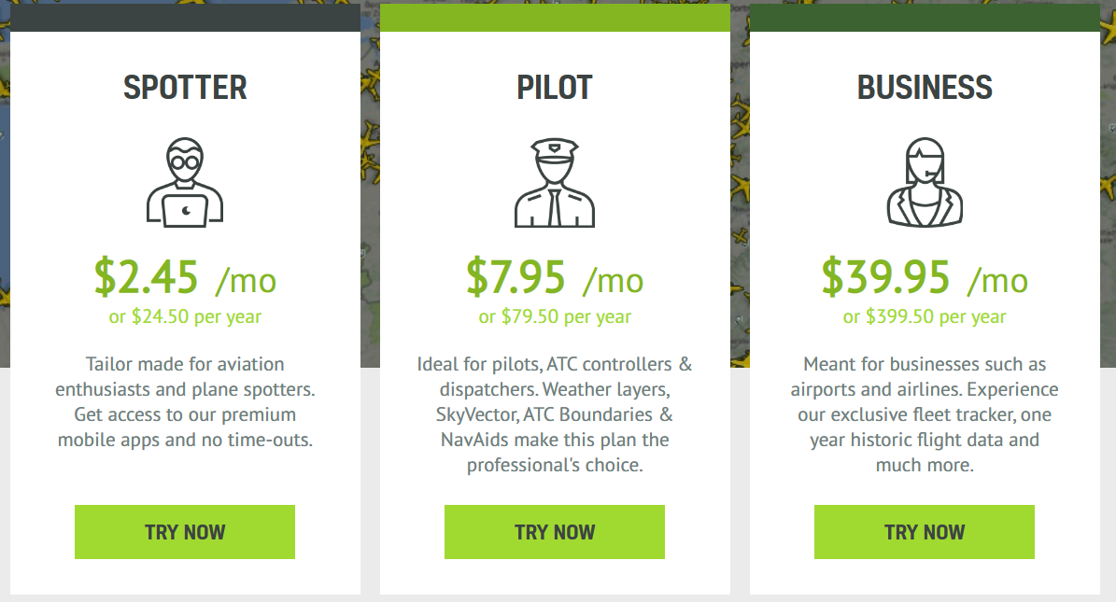Select the PILOT plan heading
Viewport: 1116px width, 602px height.
point(555,88)
